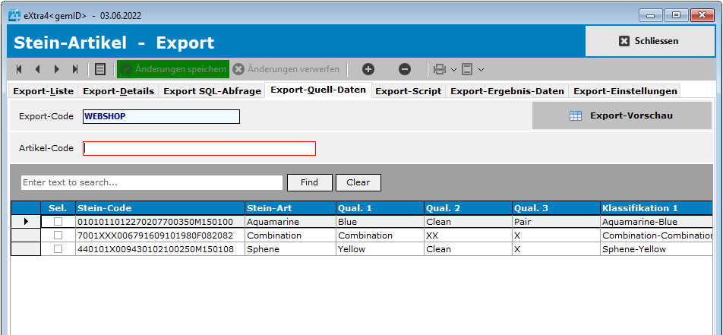723x335 pixels.
Task: Go to first record navigation arrow
Action: 19,69
